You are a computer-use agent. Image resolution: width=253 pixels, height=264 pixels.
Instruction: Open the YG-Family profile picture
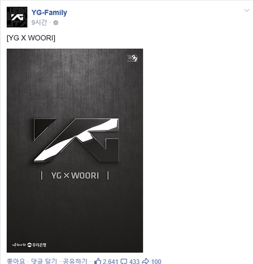coord(17,17)
